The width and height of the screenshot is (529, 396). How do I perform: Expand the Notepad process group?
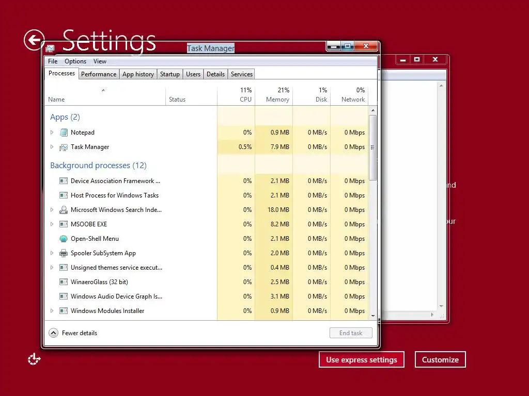[x=52, y=133]
